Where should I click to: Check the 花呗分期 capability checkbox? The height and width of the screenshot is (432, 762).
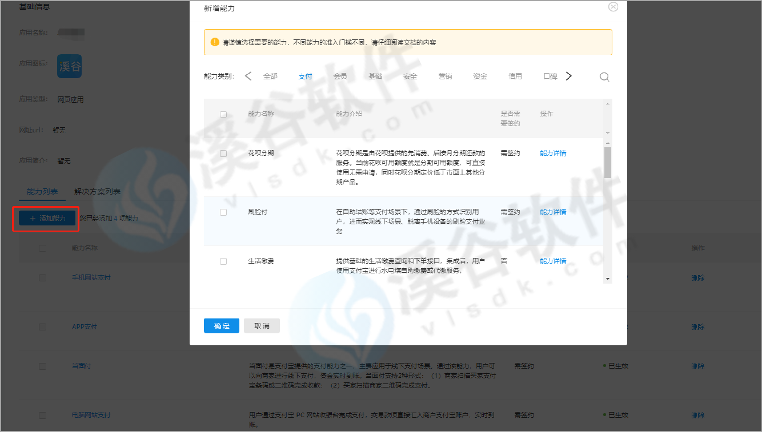pos(223,154)
